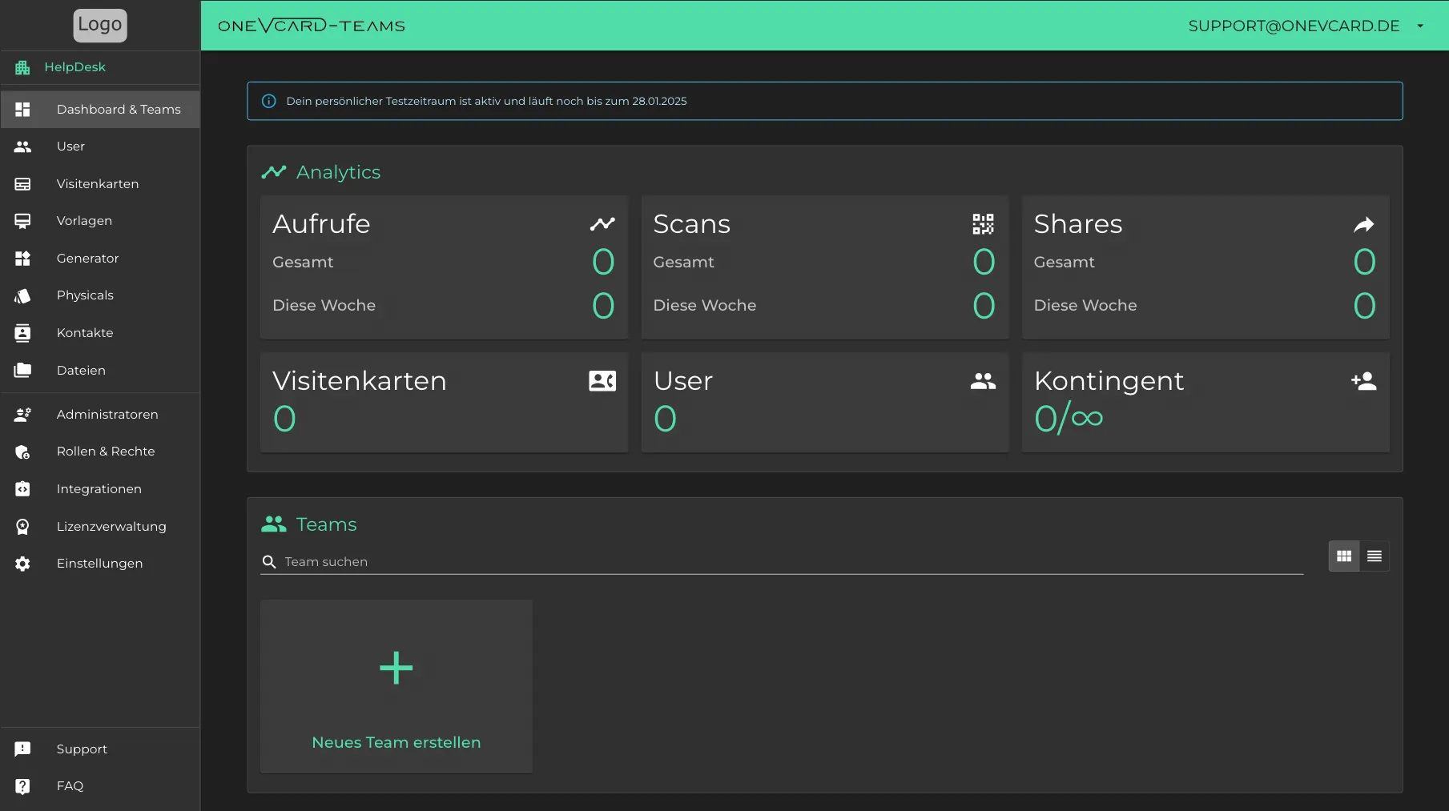1449x811 pixels.
Task: Open Visitenkarten menu entry
Action: 100,184
